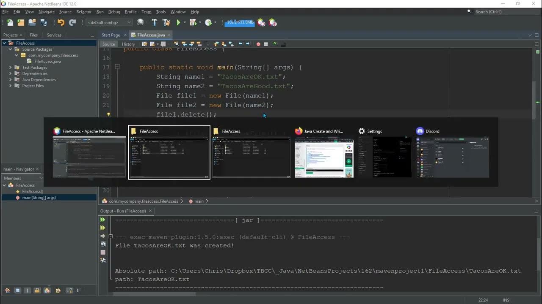542x304 pixels.
Task: Open the Refactor menu
Action: [x=84, y=12]
